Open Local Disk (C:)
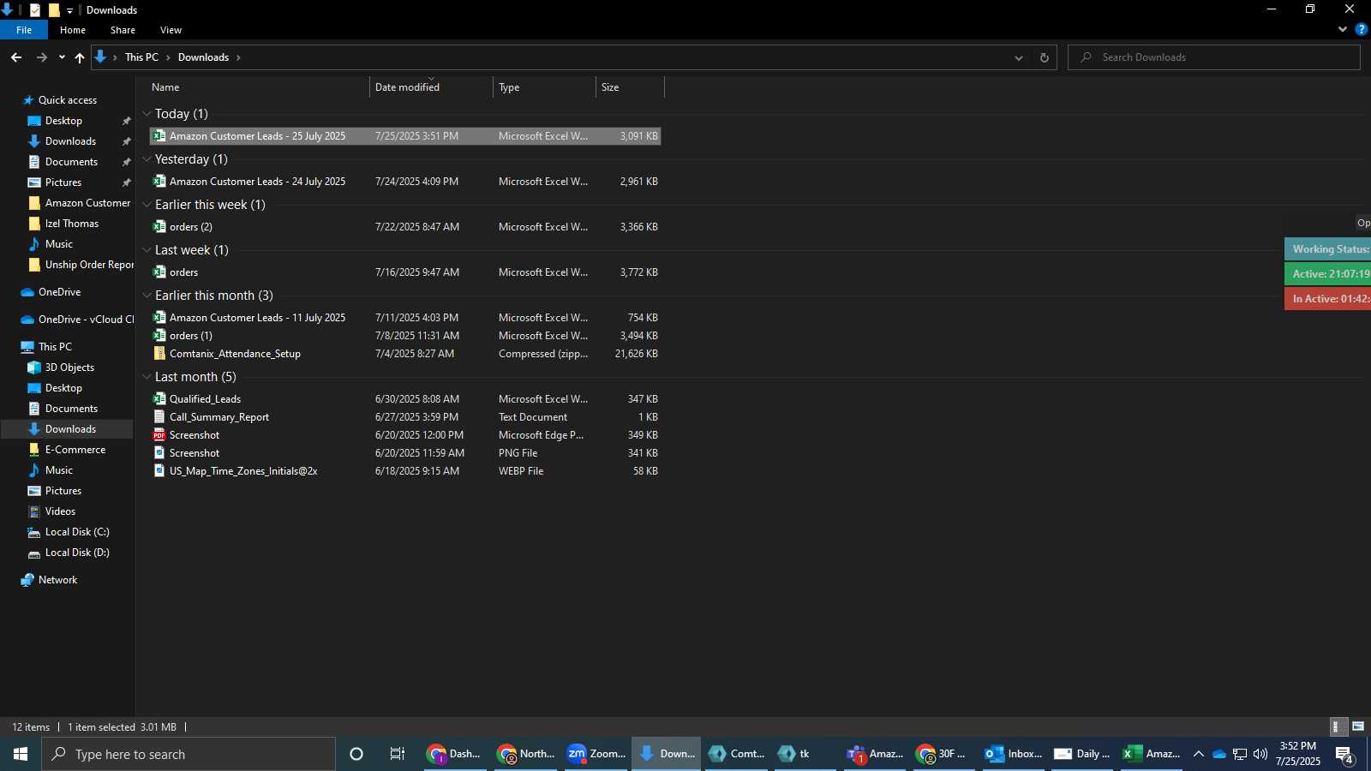The height and width of the screenshot is (771, 1371). 77,532
